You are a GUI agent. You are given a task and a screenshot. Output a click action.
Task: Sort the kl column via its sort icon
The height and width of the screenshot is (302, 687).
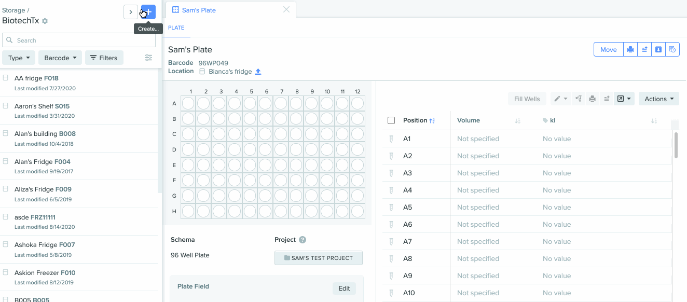coord(654,120)
